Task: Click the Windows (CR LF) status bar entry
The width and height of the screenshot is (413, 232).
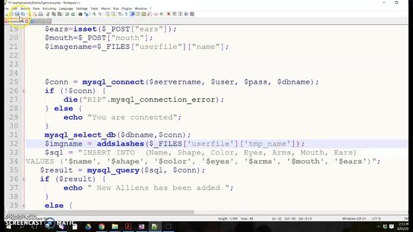Action: pos(354,218)
